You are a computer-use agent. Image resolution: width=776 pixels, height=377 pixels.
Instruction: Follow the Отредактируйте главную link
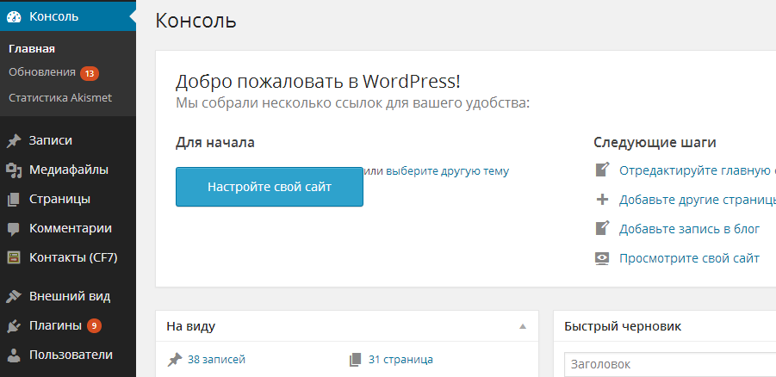(x=698, y=170)
